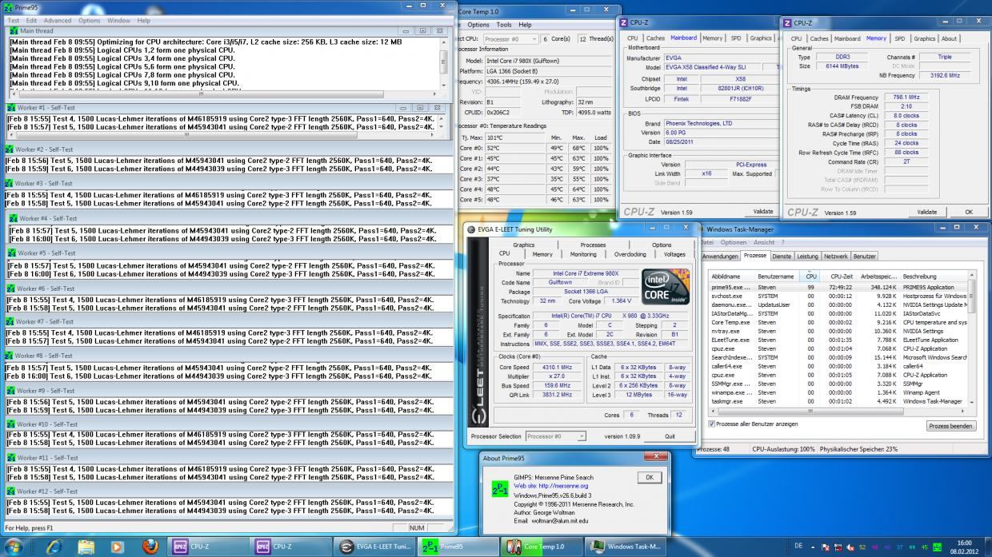Open Firefox from the taskbar
The width and height of the screenshot is (992, 557).
click(x=150, y=547)
